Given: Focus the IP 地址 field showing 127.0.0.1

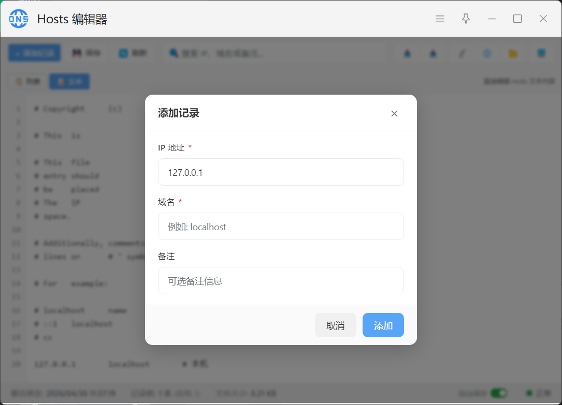Looking at the screenshot, I should [281, 172].
